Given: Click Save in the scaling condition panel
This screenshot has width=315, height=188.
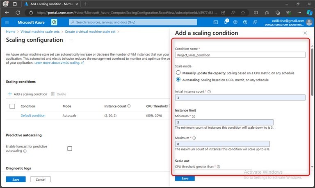Looking at the screenshot, I should pos(185,178).
